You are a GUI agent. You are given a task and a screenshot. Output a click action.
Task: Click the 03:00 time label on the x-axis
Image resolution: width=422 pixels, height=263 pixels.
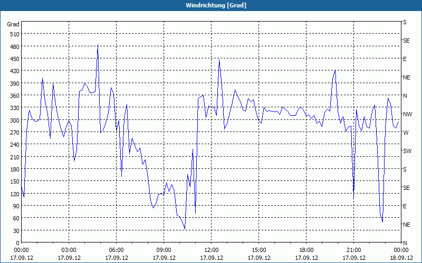69,250
